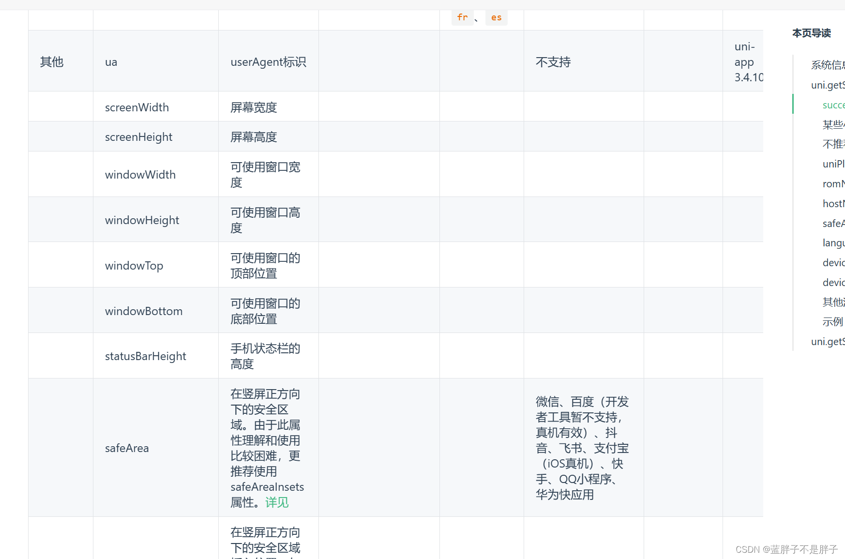Select the windowTop property name
Viewport: 845px width, 559px height.
[x=134, y=266]
